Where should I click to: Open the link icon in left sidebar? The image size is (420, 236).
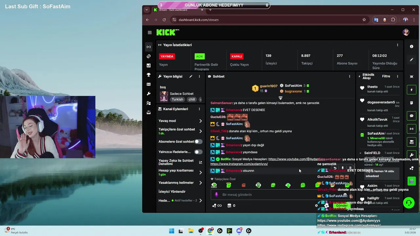click(x=149, y=56)
